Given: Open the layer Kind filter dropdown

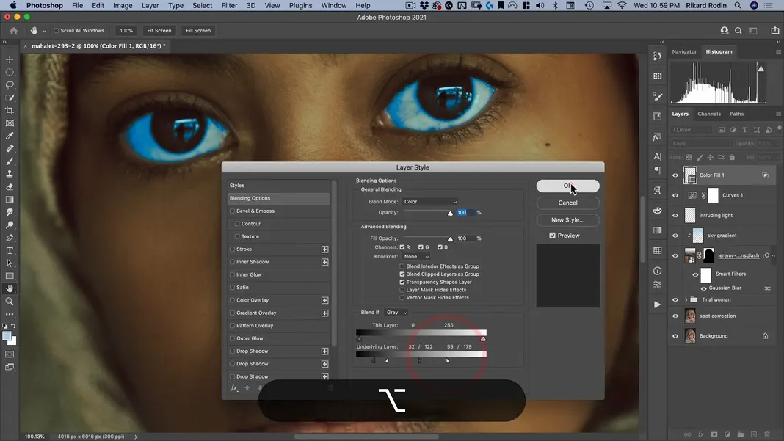Looking at the screenshot, I should coord(692,130).
